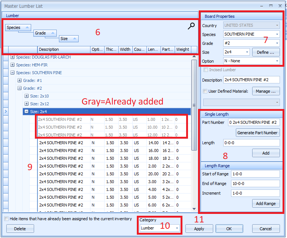Collapse the Species: SOUTHERN PINE node
This screenshot has width=287, height=238.
coord(13,73)
